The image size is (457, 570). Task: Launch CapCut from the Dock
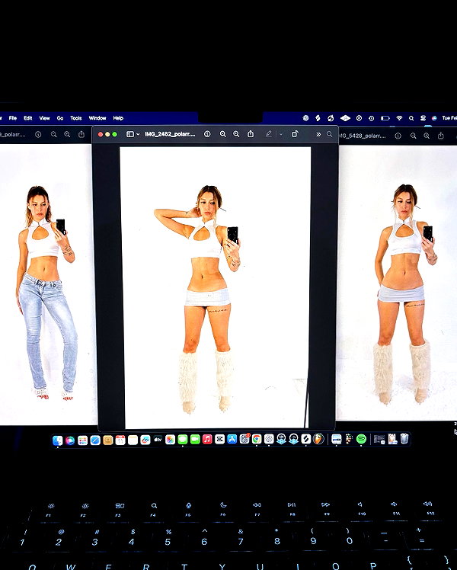click(220, 439)
